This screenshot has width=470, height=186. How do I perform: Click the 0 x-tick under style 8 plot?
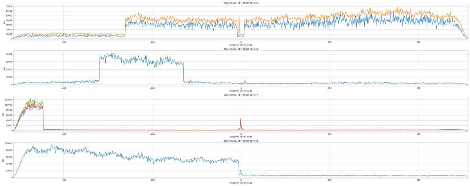tap(241, 180)
